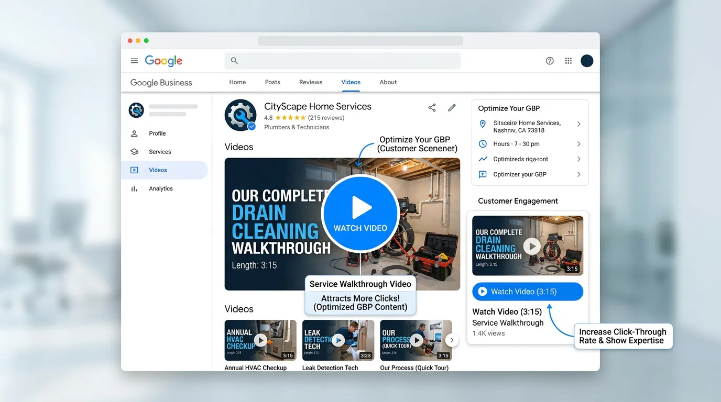Switch to the About tab

coord(388,82)
